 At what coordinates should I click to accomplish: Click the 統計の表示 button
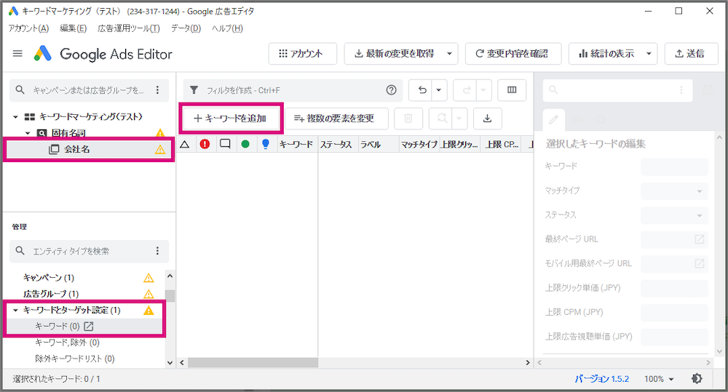[606, 54]
